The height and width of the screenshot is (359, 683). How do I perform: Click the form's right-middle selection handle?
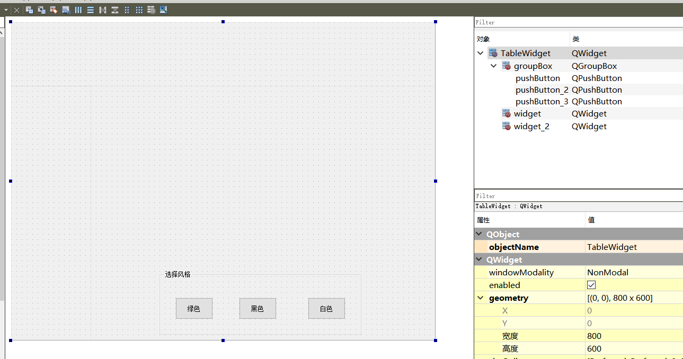pos(436,181)
